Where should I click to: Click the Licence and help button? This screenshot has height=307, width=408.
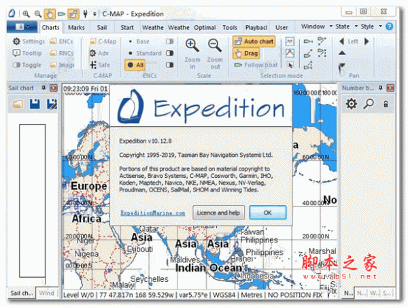[x=218, y=213]
